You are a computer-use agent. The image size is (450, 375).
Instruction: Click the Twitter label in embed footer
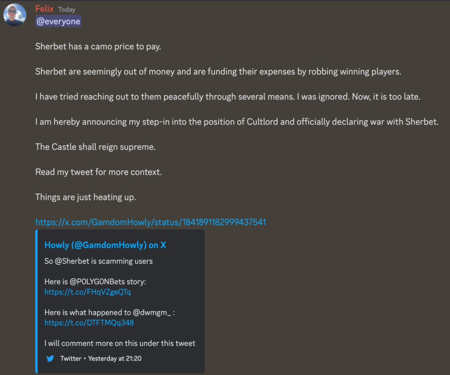[71, 358]
